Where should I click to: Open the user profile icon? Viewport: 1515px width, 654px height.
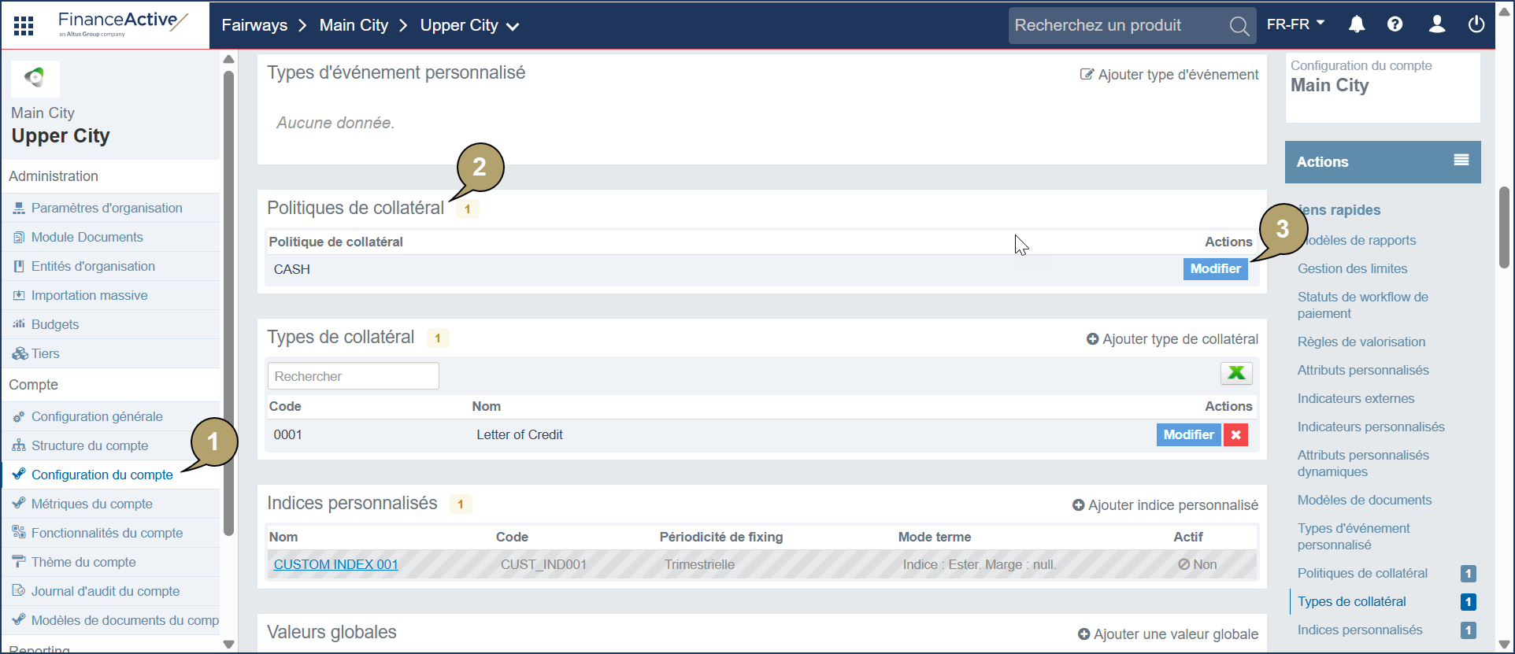coord(1436,25)
